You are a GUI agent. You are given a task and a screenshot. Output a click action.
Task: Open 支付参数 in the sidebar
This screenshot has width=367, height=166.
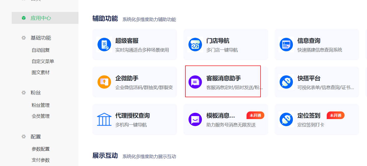pyautogui.click(x=40, y=160)
